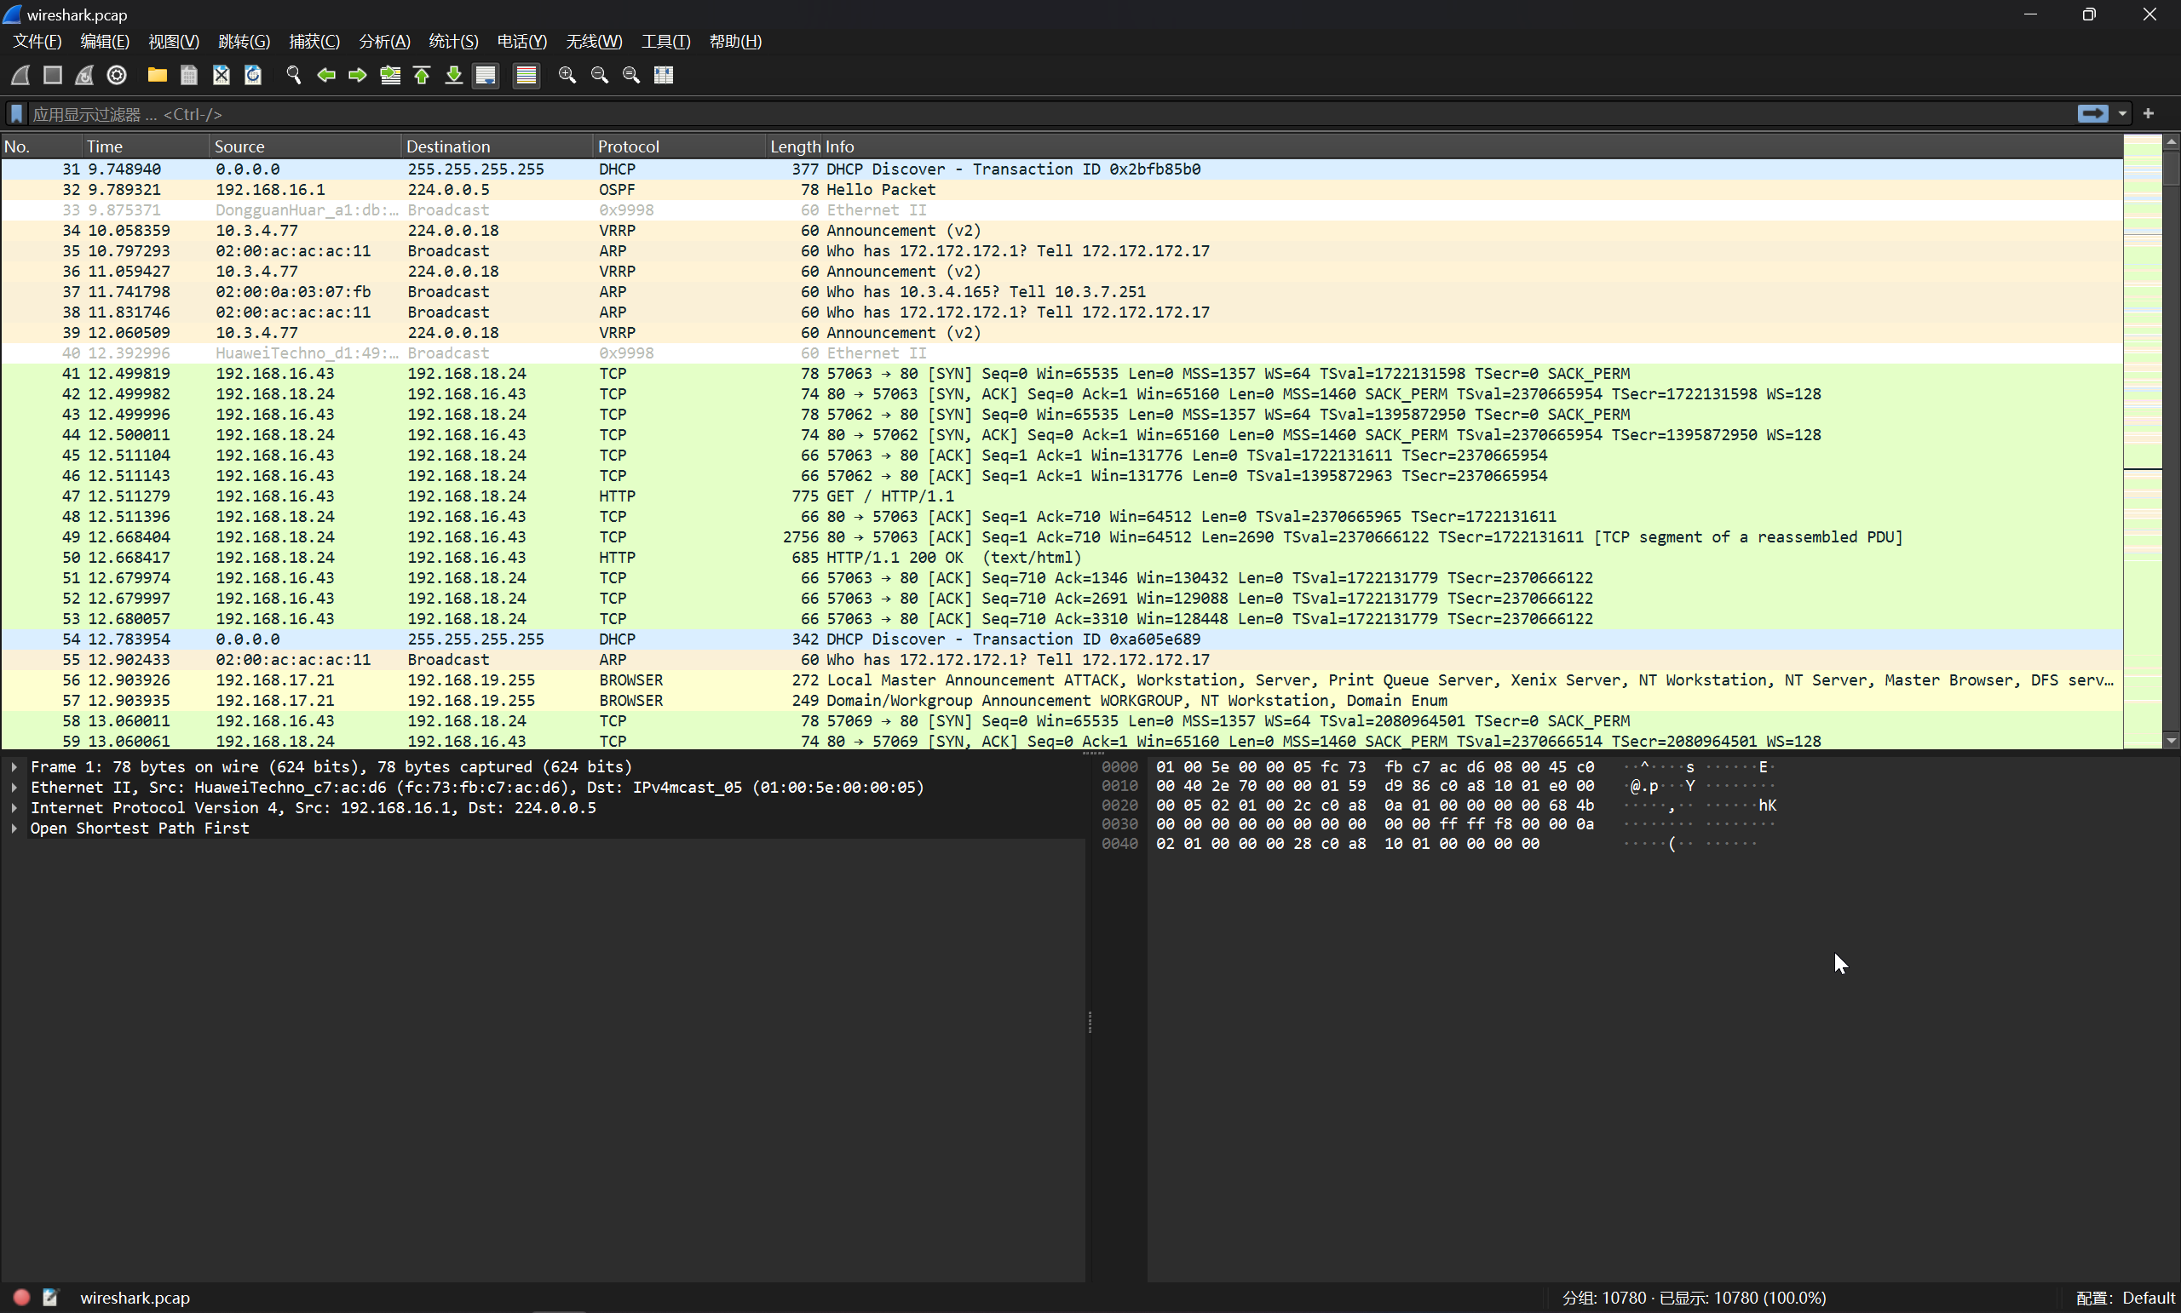Sort by the Time column header
2181x1313 pixels.
[x=146, y=146]
